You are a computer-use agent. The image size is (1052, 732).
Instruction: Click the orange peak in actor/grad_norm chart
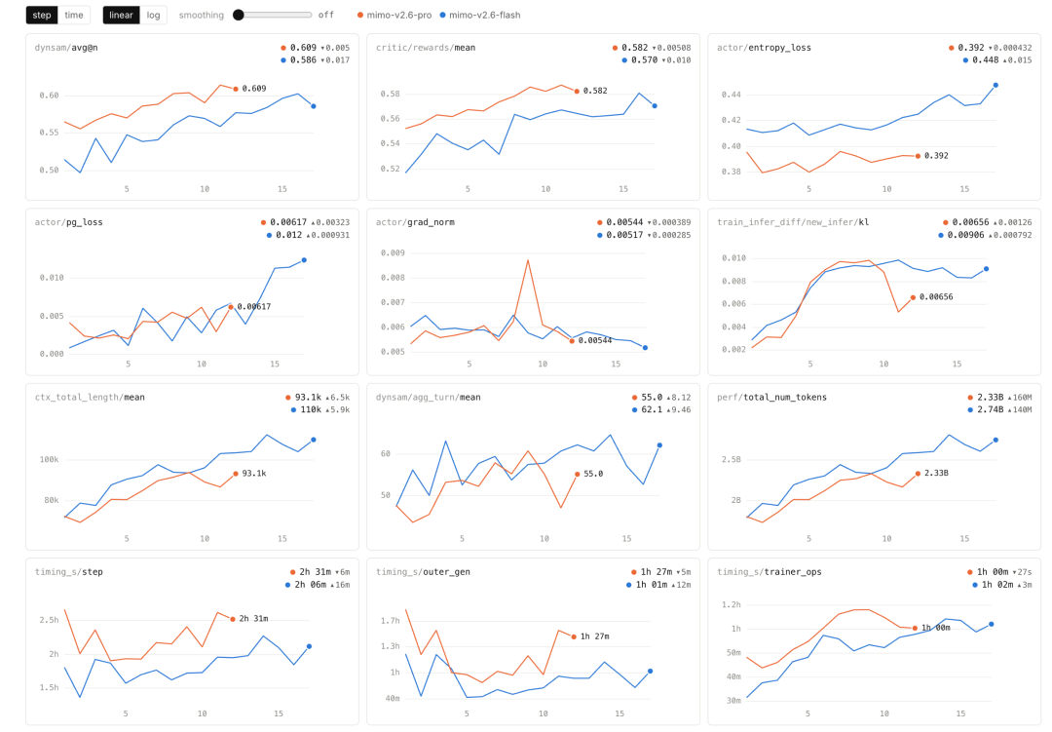click(x=528, y=260)
